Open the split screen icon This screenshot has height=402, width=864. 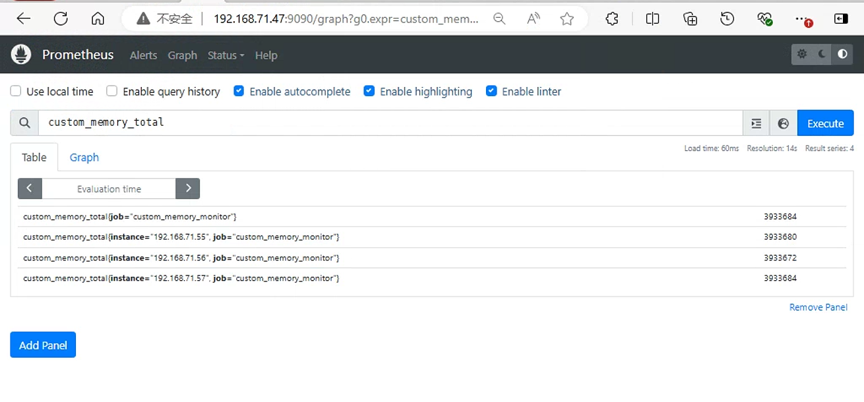[x=653, y=19]
